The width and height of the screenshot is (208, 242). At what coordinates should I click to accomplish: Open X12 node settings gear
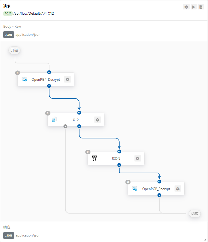click(97, 120)
